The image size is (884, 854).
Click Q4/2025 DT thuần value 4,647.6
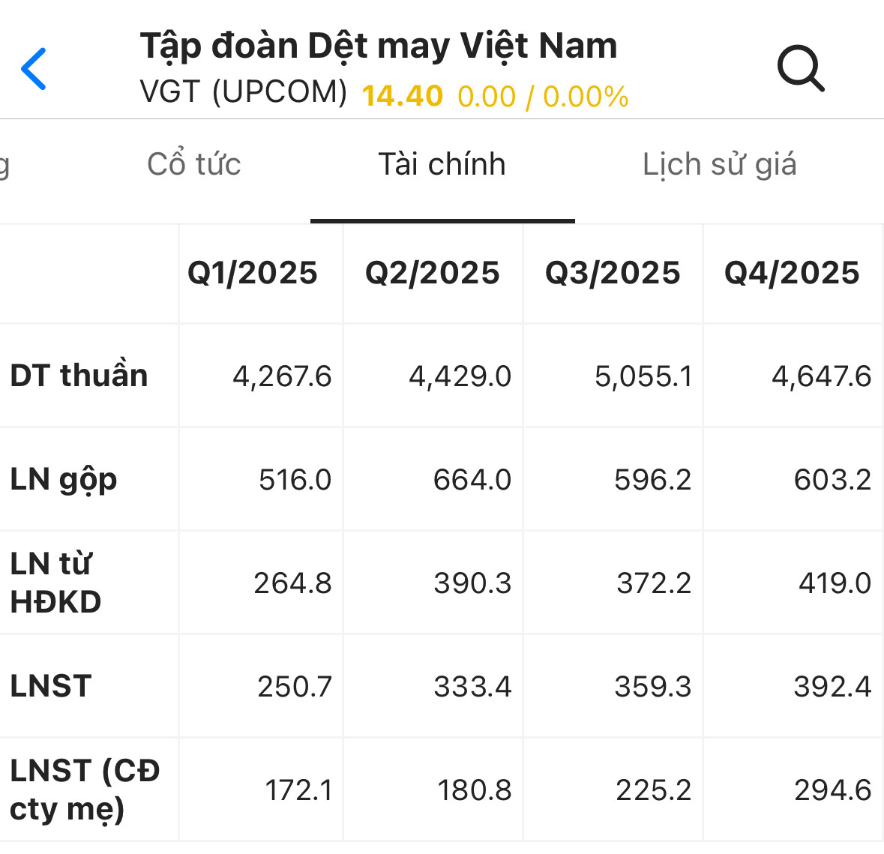821,376
